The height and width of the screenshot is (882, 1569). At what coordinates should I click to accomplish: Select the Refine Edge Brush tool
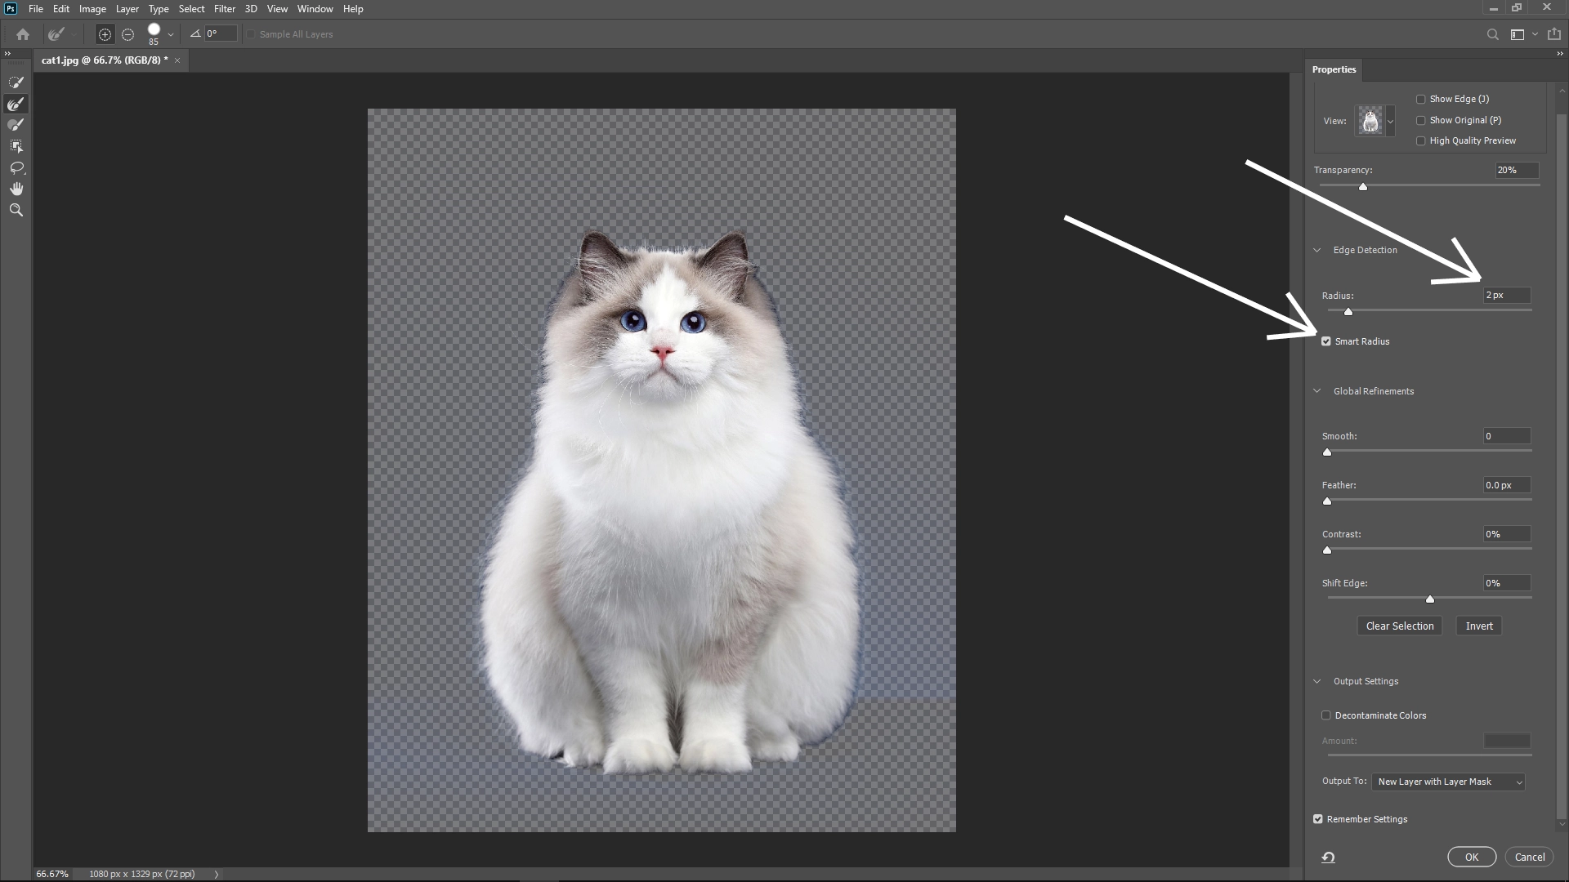16,104
